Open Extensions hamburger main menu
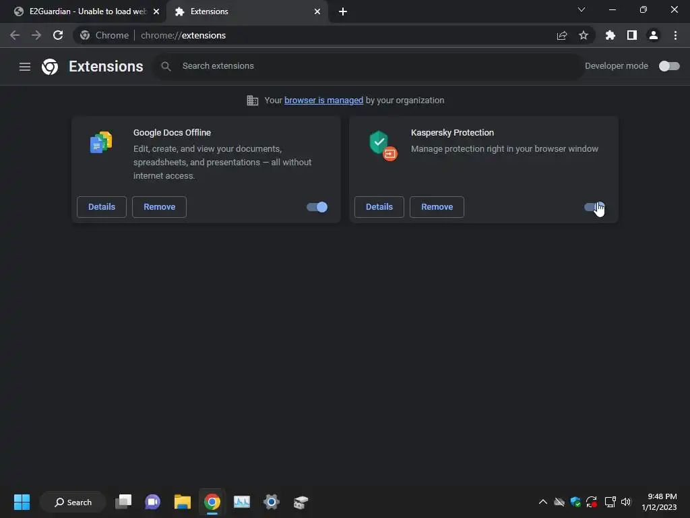The width and height of the screenshot is (690, 518). [25, 67]
